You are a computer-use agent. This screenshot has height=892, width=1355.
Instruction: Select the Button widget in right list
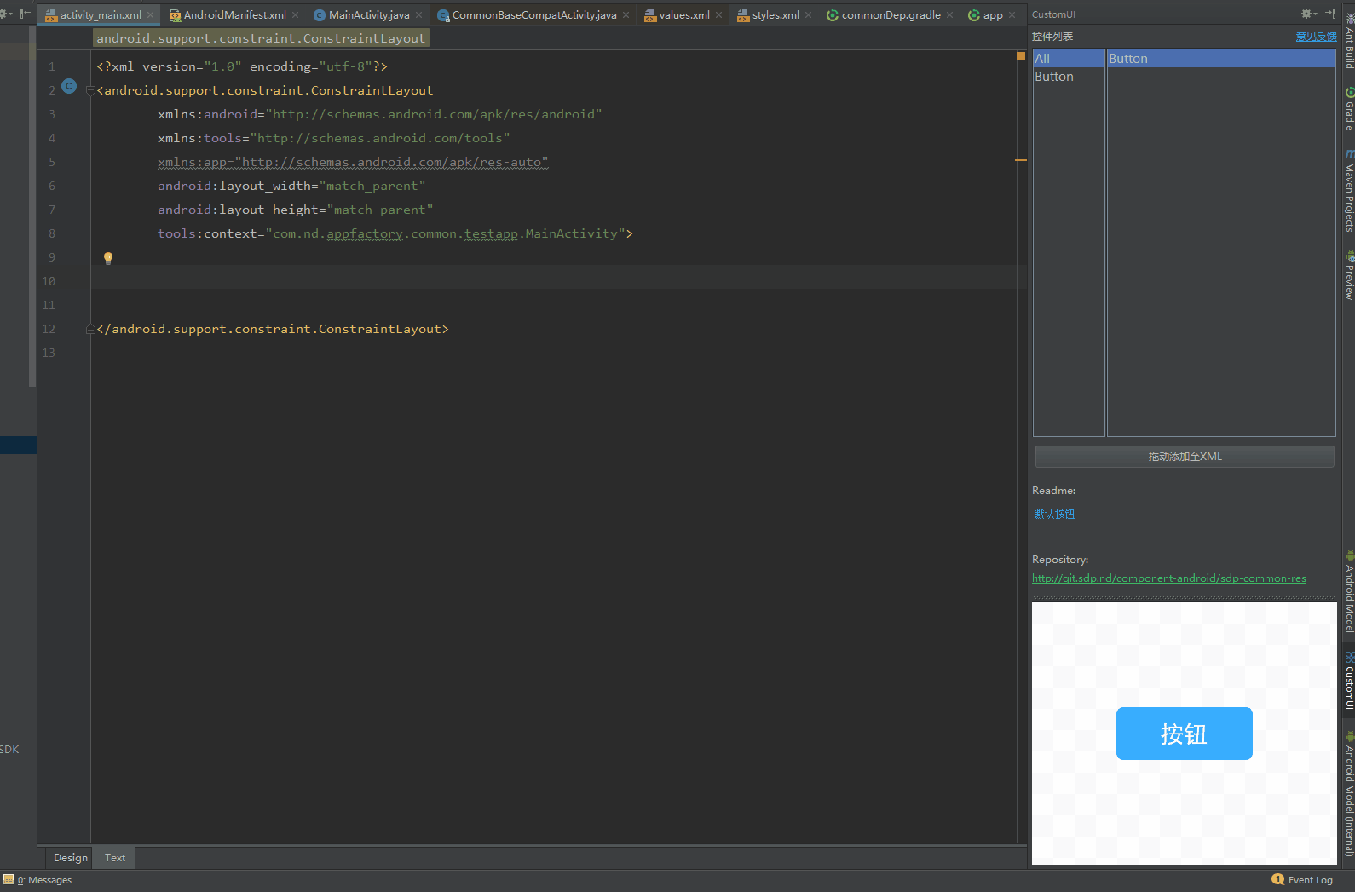[x=1220, y=58]
